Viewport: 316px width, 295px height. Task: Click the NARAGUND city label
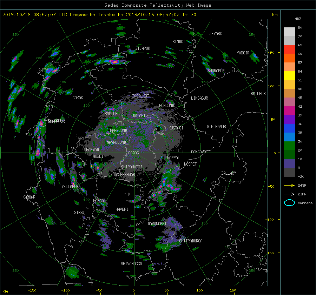pyautogui.click(x=119, y=130)
